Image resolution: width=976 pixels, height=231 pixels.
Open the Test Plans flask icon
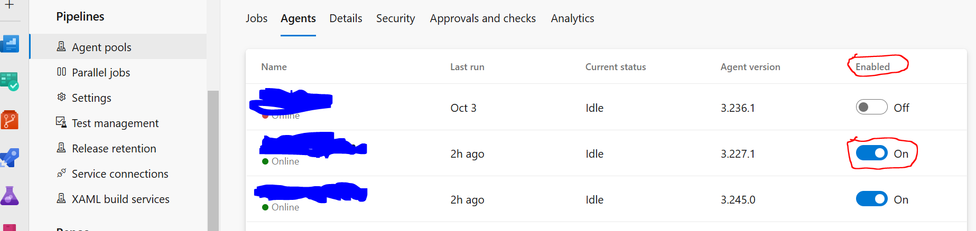pyautogui.click(x=10, y=196)
